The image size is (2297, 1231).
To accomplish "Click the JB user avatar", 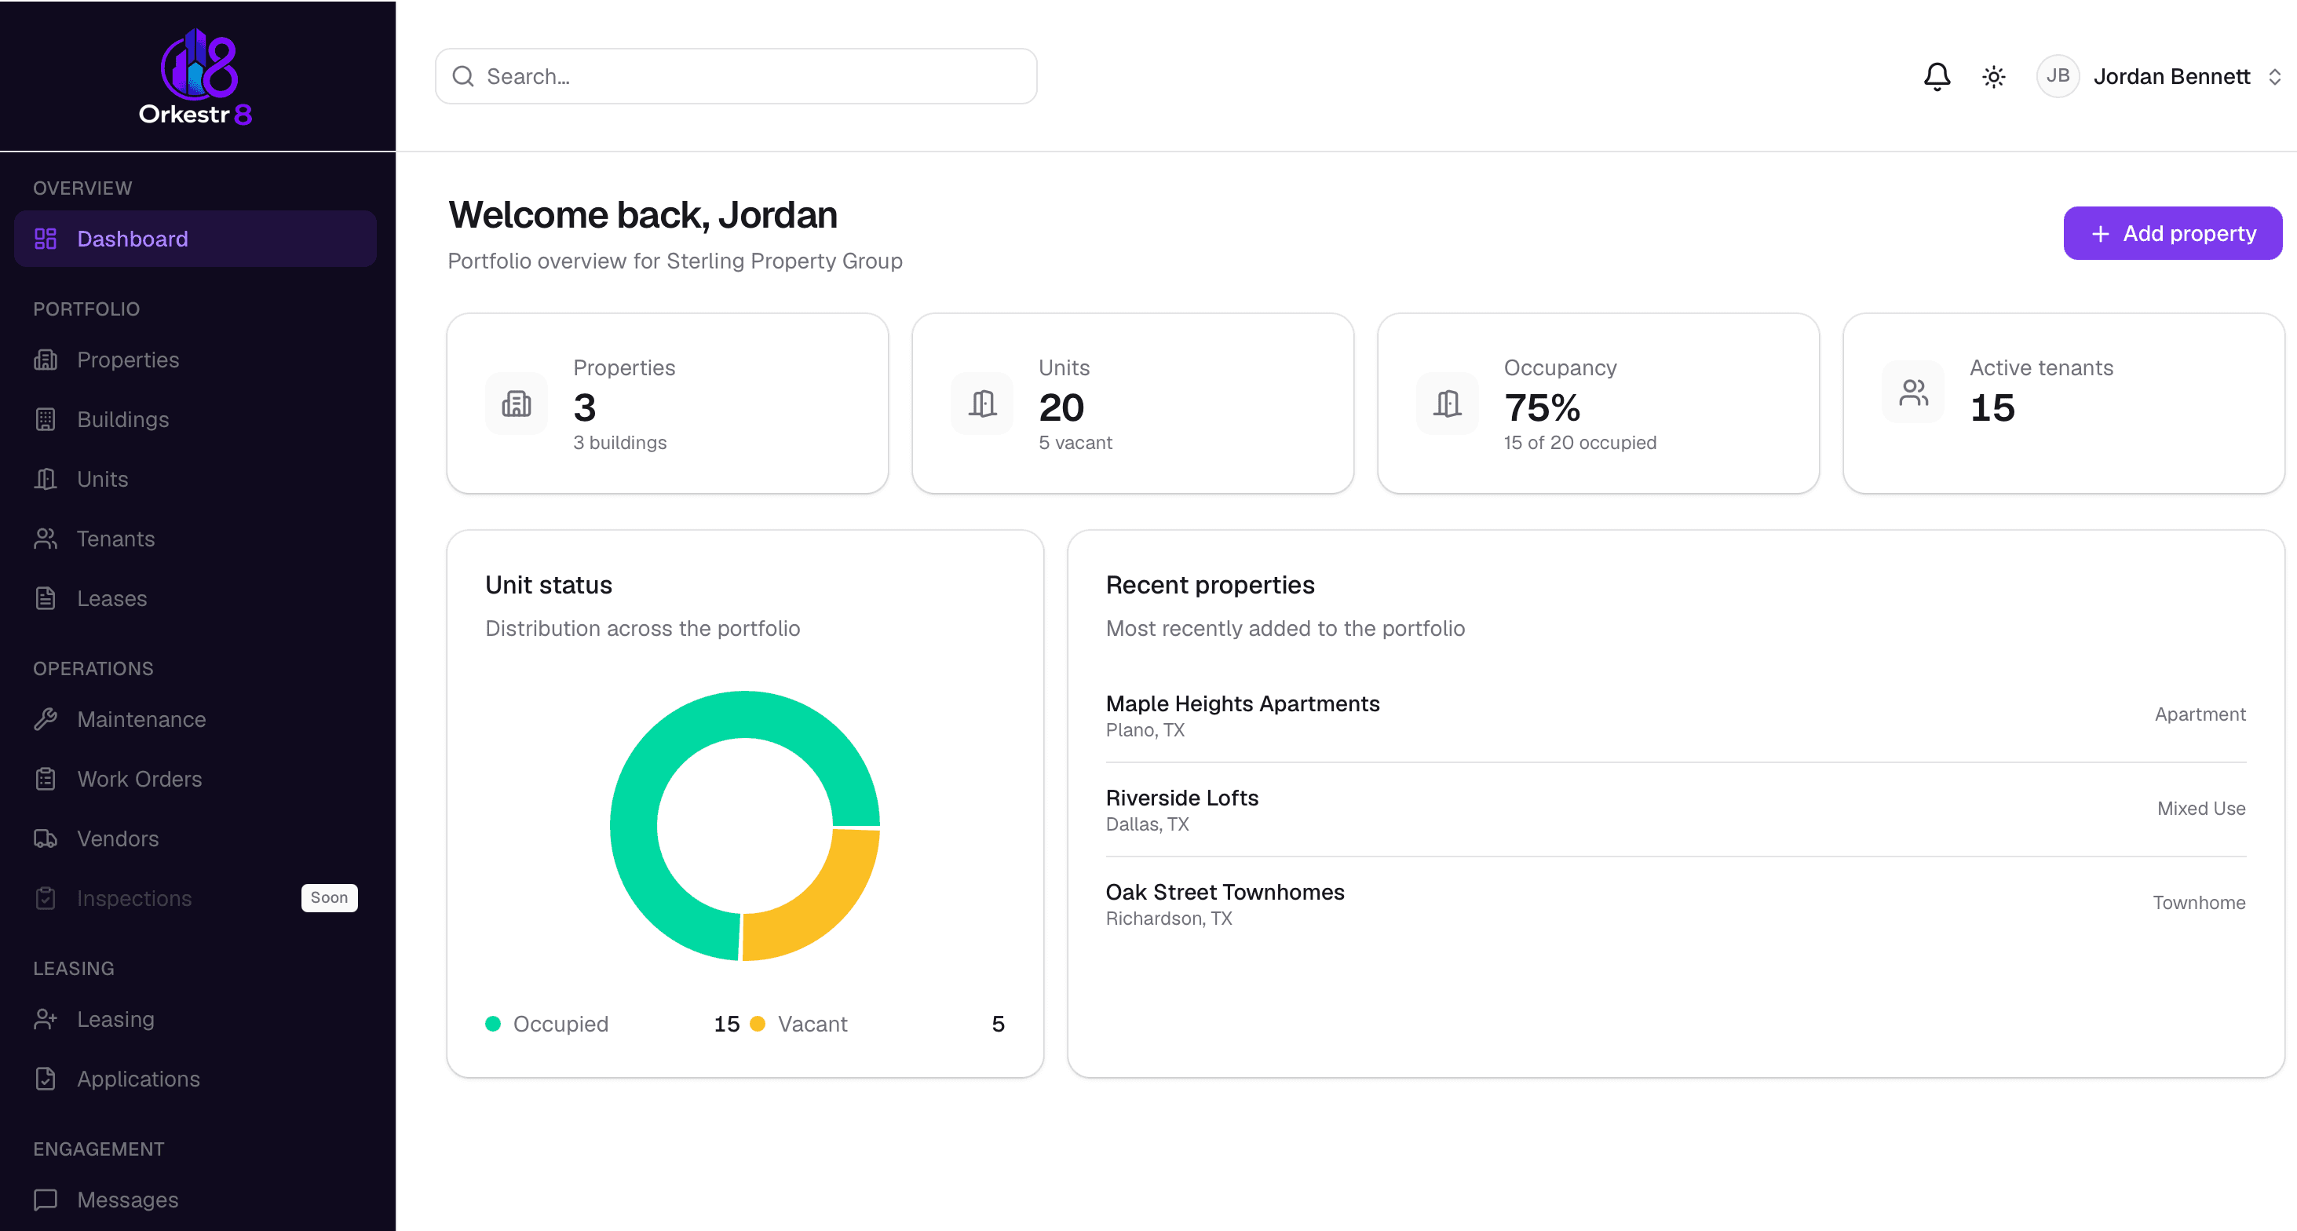I will click(2058, 77).
